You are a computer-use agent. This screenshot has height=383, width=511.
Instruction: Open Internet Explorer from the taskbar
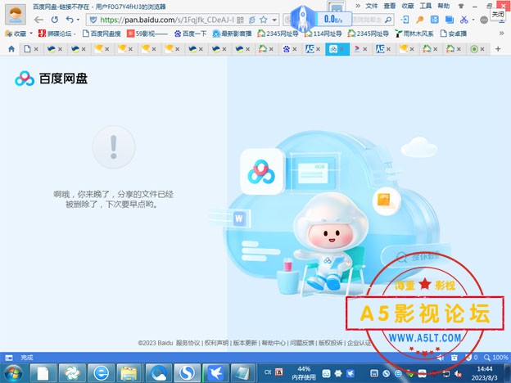coord(101,373)
